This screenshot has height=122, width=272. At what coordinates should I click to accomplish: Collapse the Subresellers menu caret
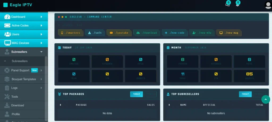pos(41,52)
